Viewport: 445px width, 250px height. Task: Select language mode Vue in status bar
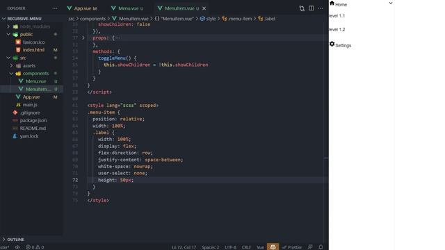point(260,247)
